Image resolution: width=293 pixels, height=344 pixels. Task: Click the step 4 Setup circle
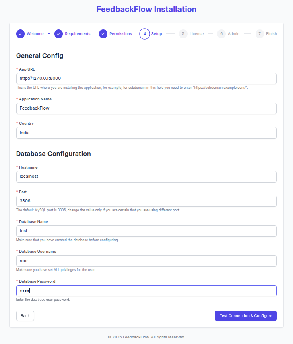point(144,34)
